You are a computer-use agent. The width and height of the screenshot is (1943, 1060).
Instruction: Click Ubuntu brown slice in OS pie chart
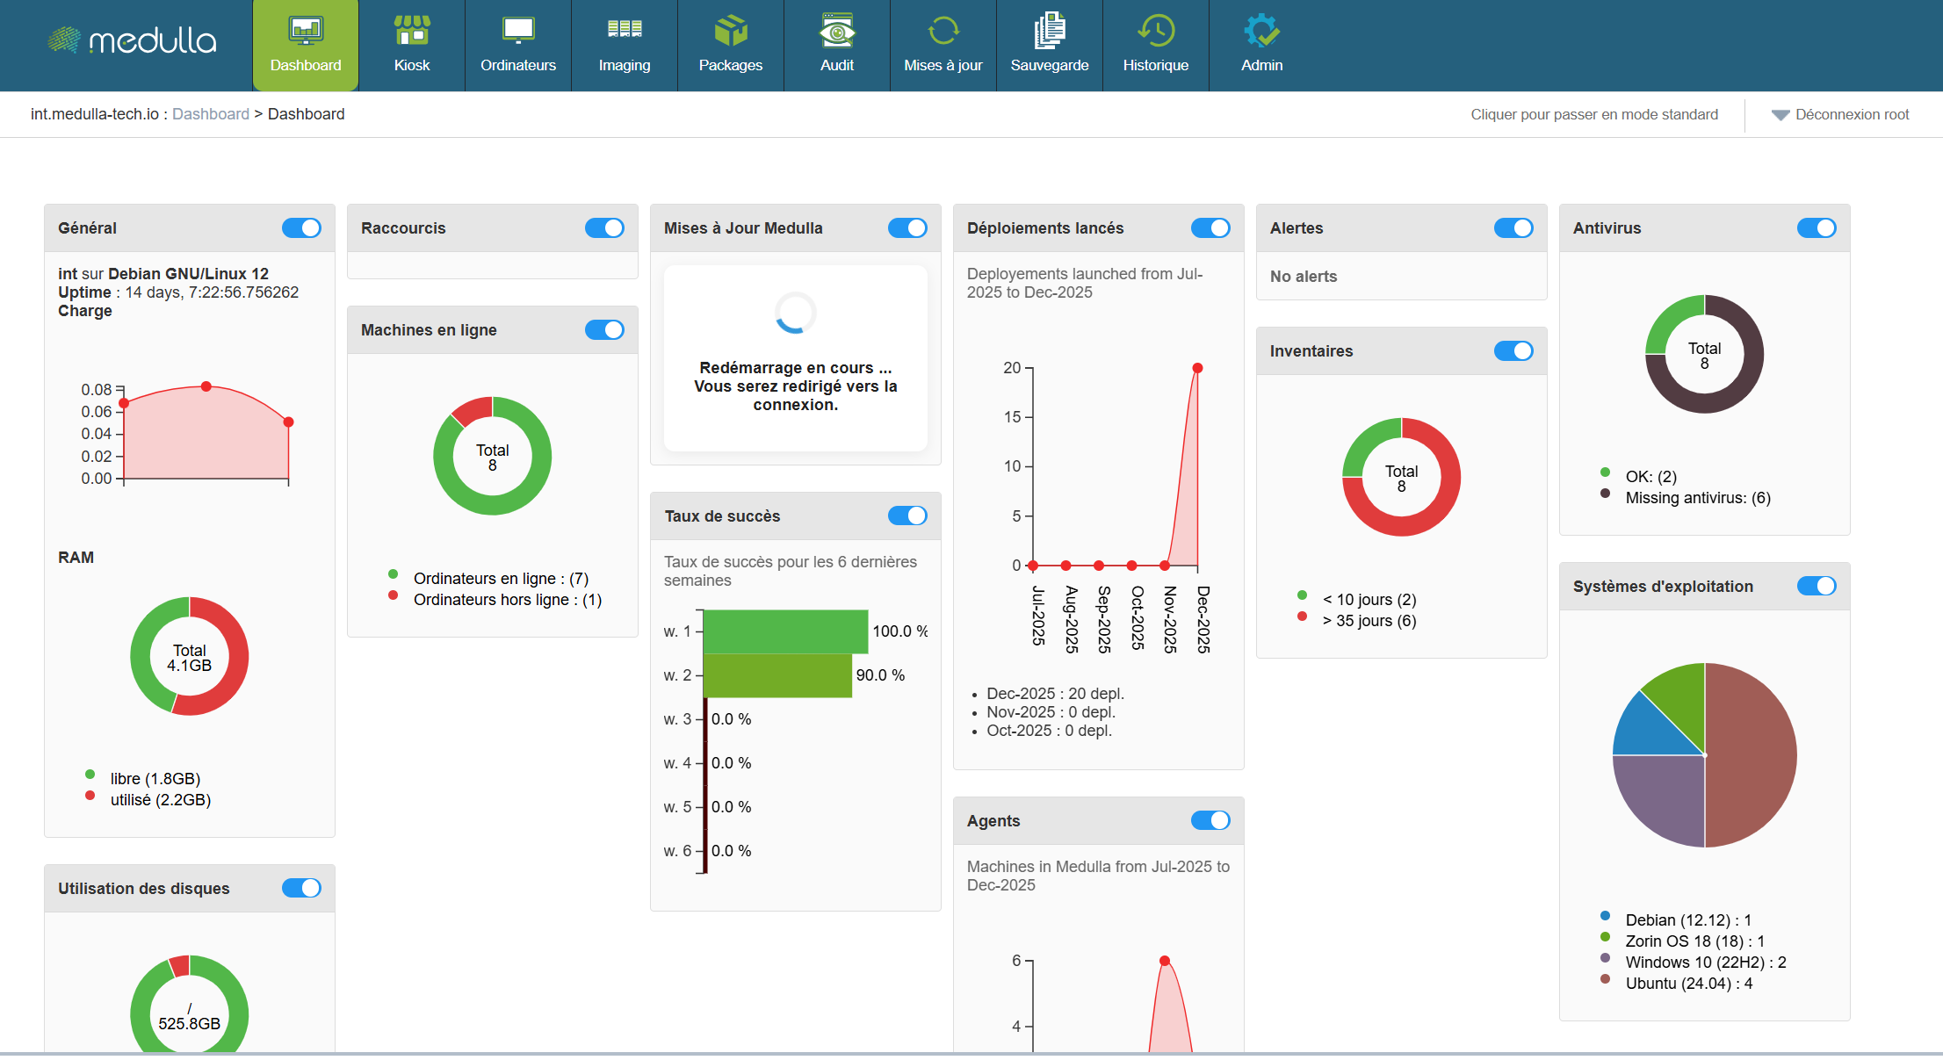coord(1752,755)
